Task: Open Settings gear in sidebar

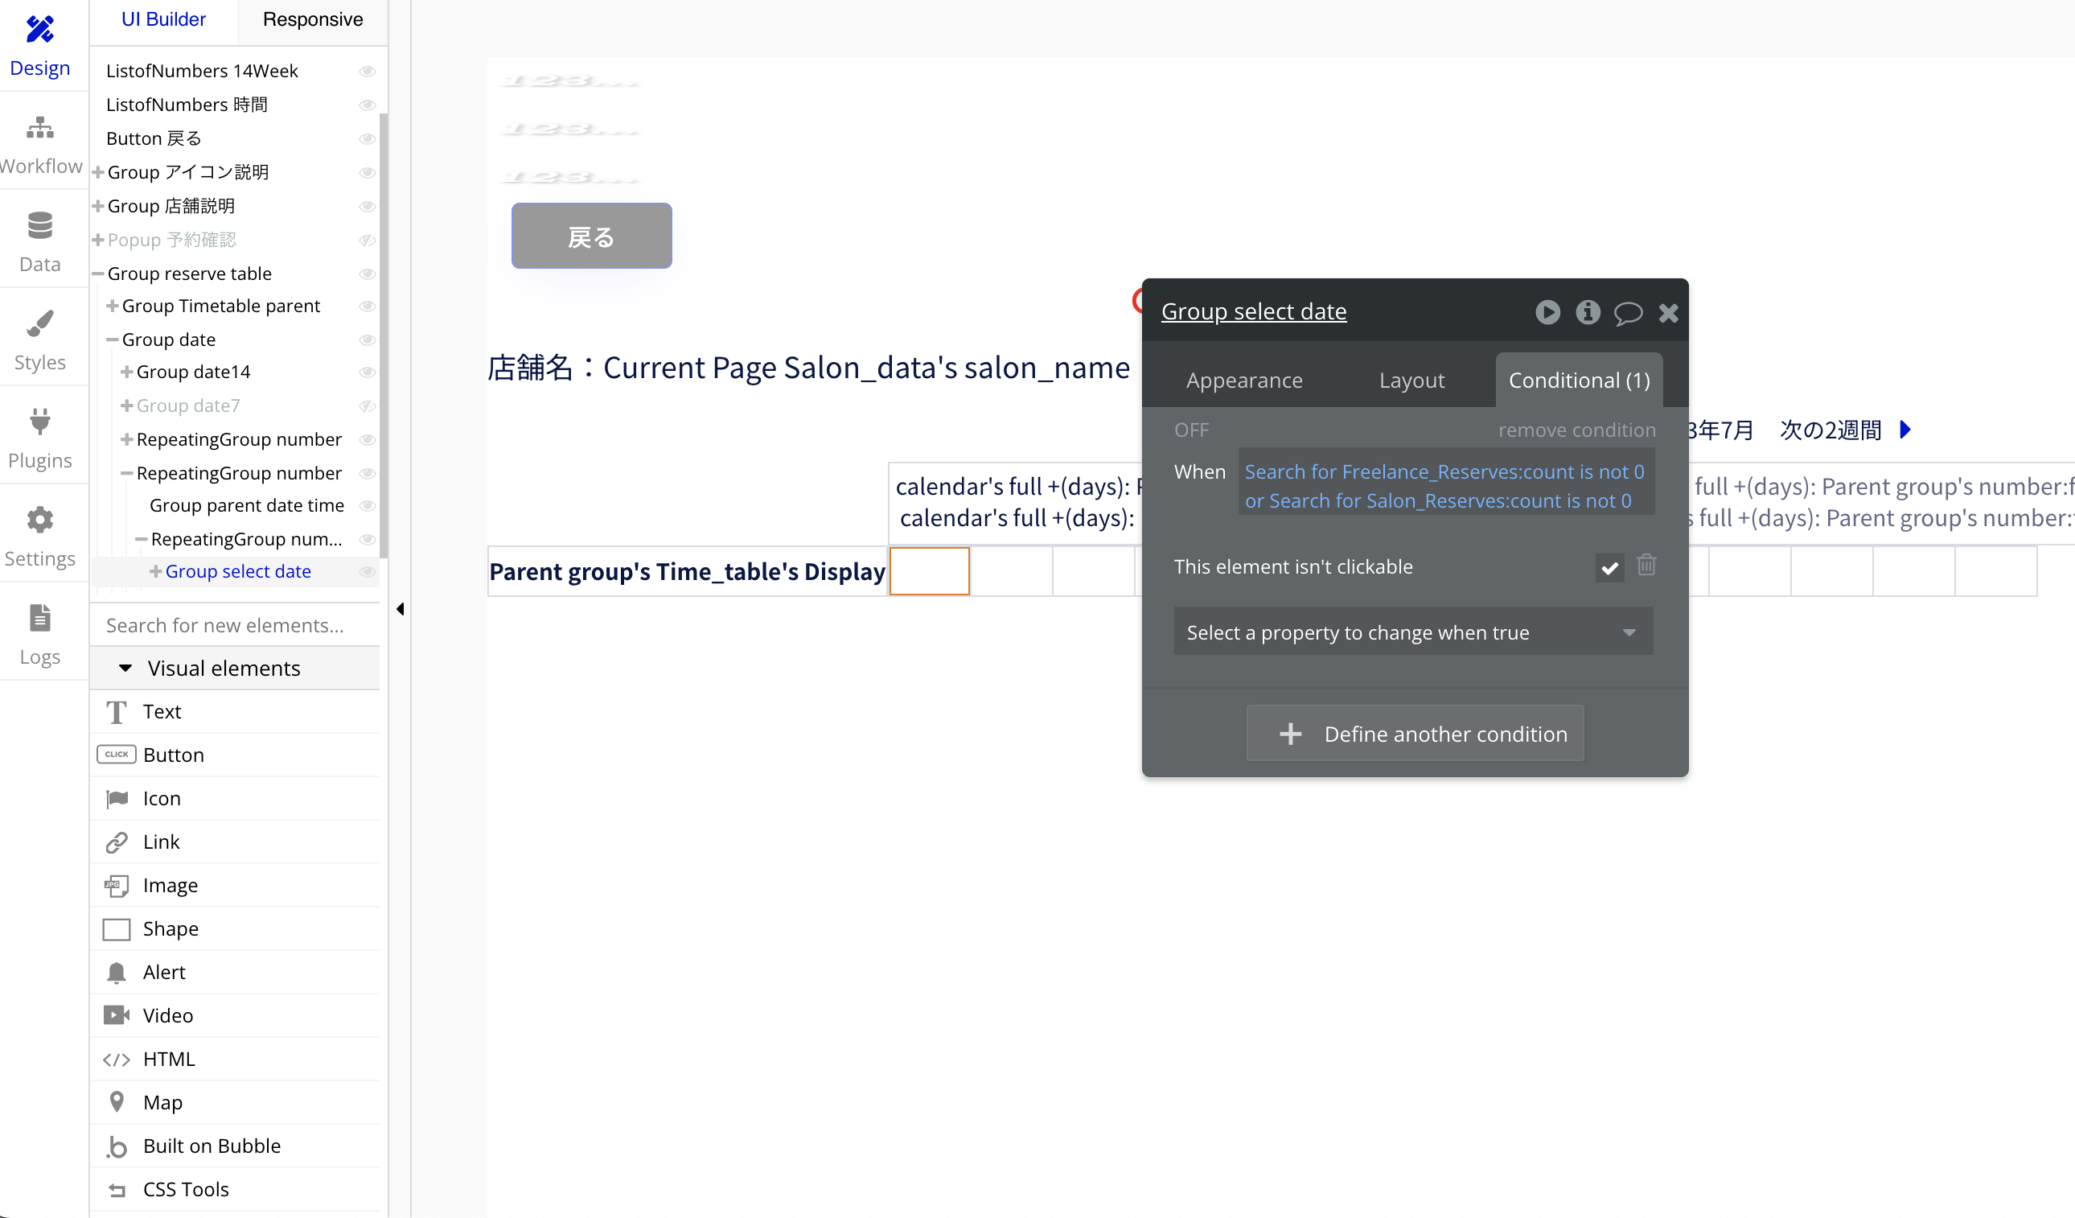Action: pyautogui.click(x=39, y=535)
